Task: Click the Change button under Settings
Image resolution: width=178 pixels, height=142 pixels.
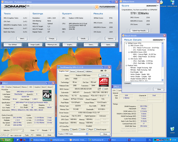Action: pyautogui.click(x=52, y=38)
